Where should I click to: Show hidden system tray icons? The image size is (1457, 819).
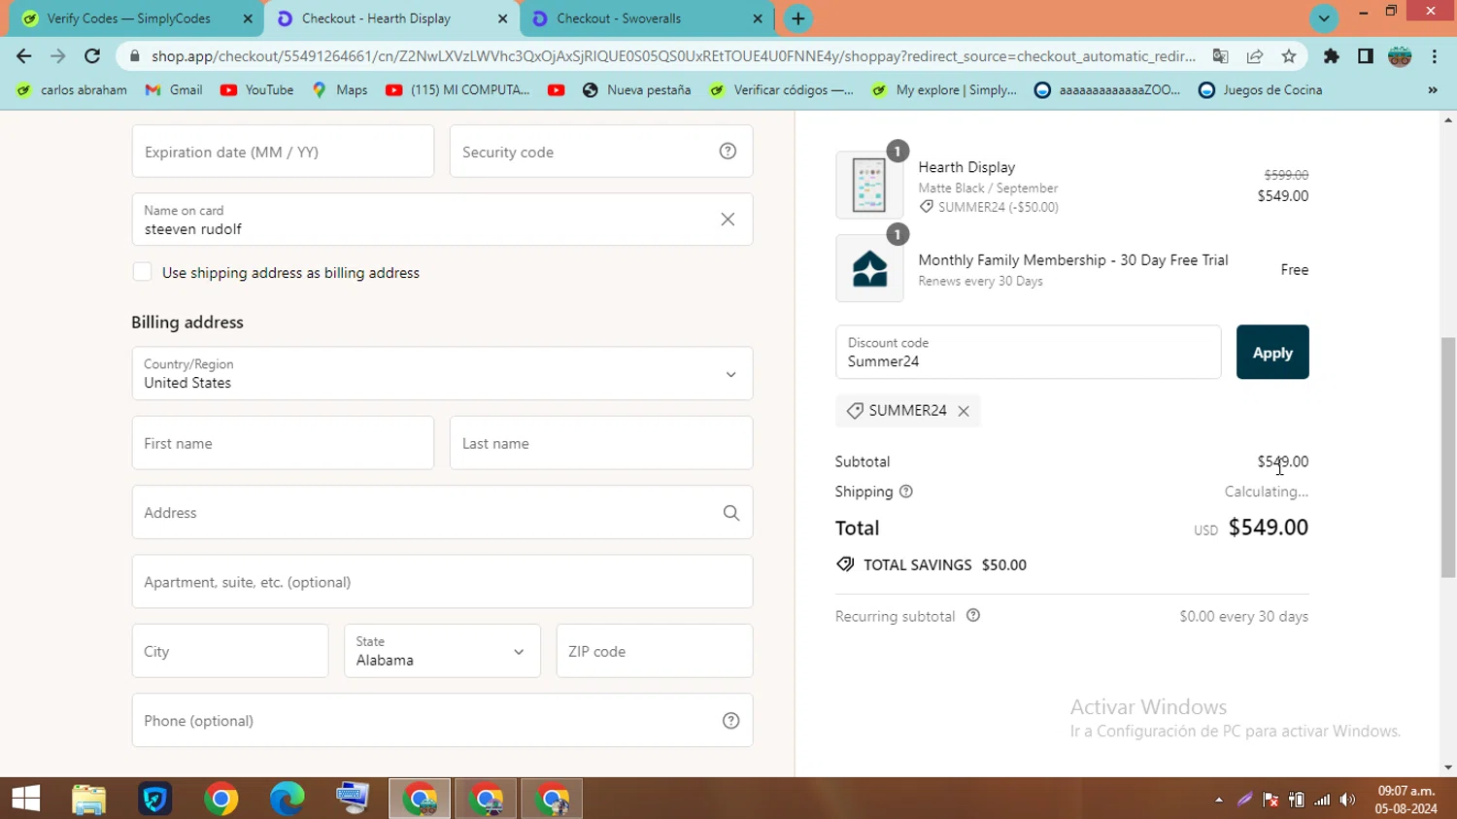pos(1219,800)
